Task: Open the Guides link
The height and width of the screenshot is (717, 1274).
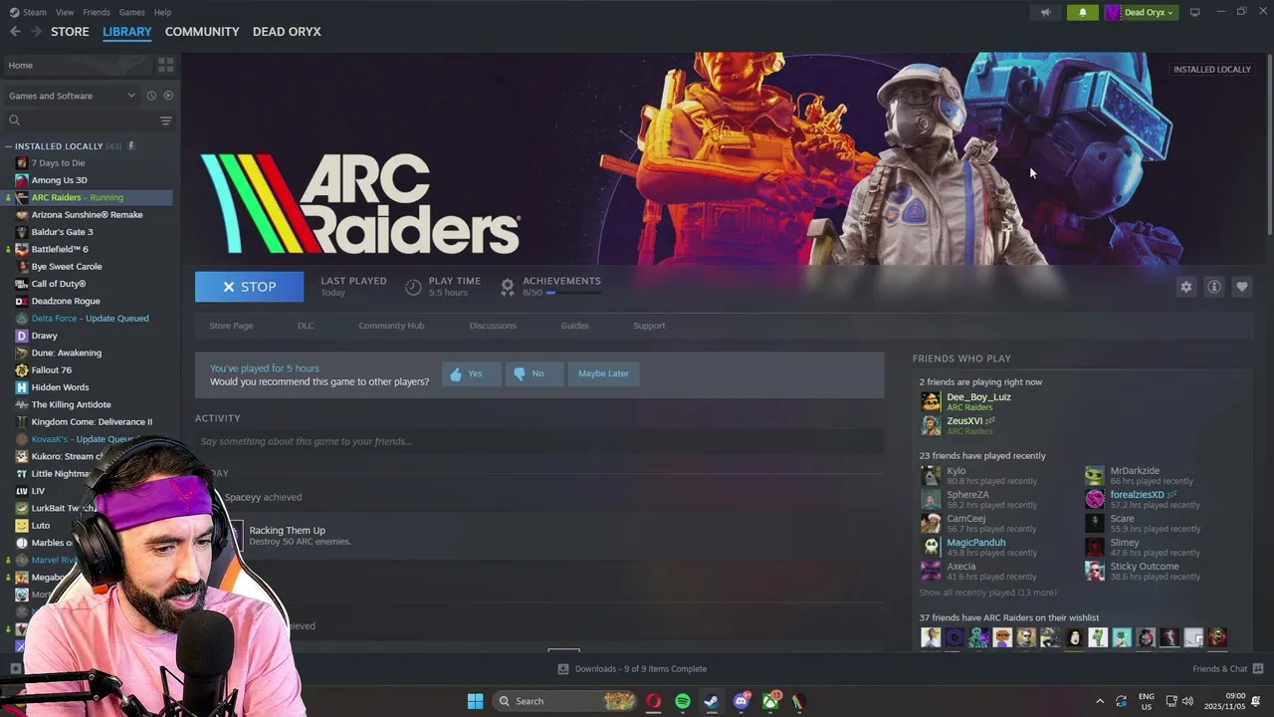Action: pos(574,326)
